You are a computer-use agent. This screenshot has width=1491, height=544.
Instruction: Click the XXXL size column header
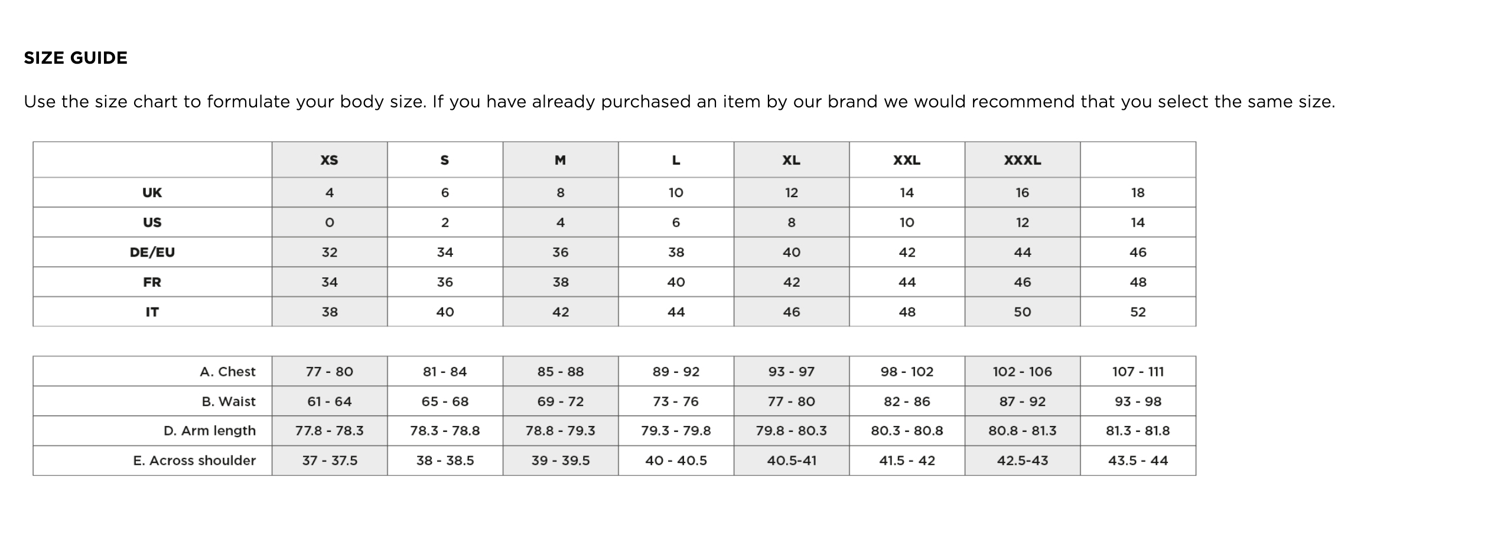1022,160
